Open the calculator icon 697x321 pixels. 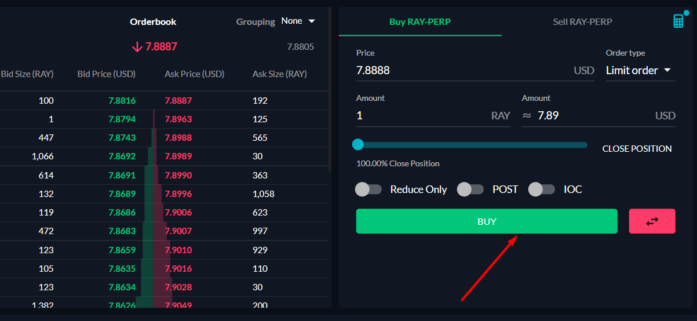tap(678, 21)
